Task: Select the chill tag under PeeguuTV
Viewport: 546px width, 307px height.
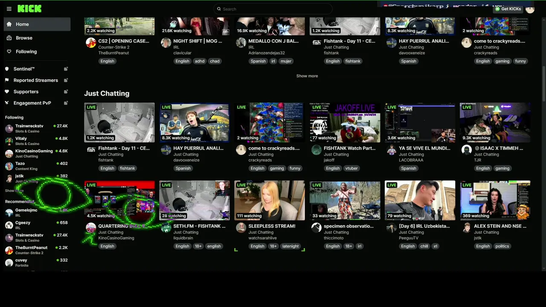Action: (424, 246)
